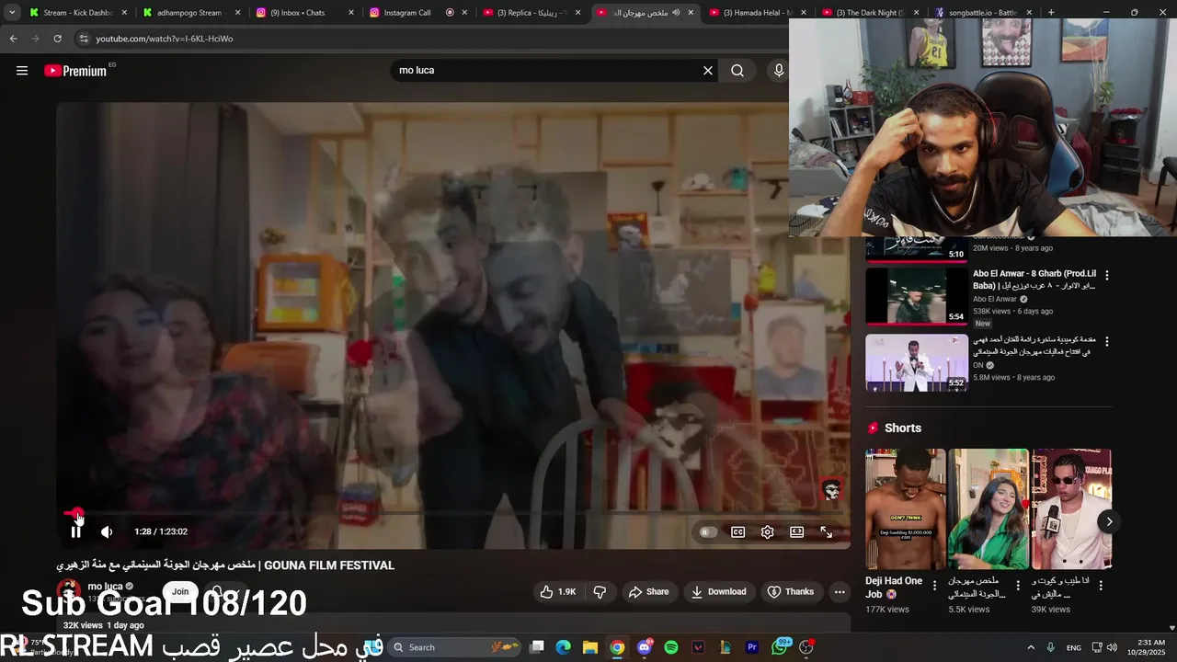Send Thanks to the creator
Viewport: 1177px width, 662px height.
click(x=791, y=592)
